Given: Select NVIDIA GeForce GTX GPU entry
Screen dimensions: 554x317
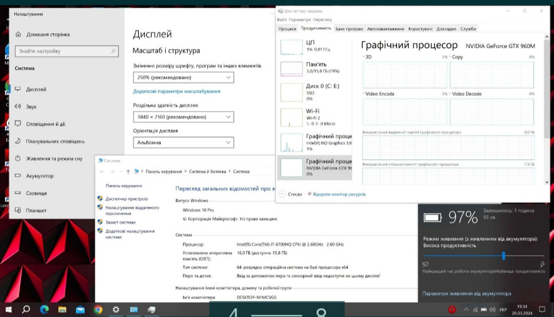Looking at the screenshot, I should coord(315,167).
